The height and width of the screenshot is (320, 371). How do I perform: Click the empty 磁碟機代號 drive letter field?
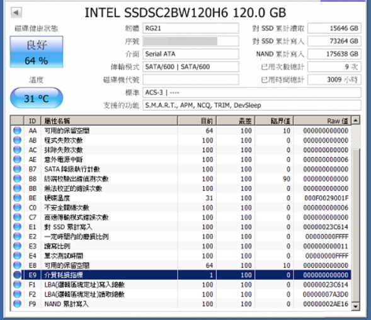point(191,80)
